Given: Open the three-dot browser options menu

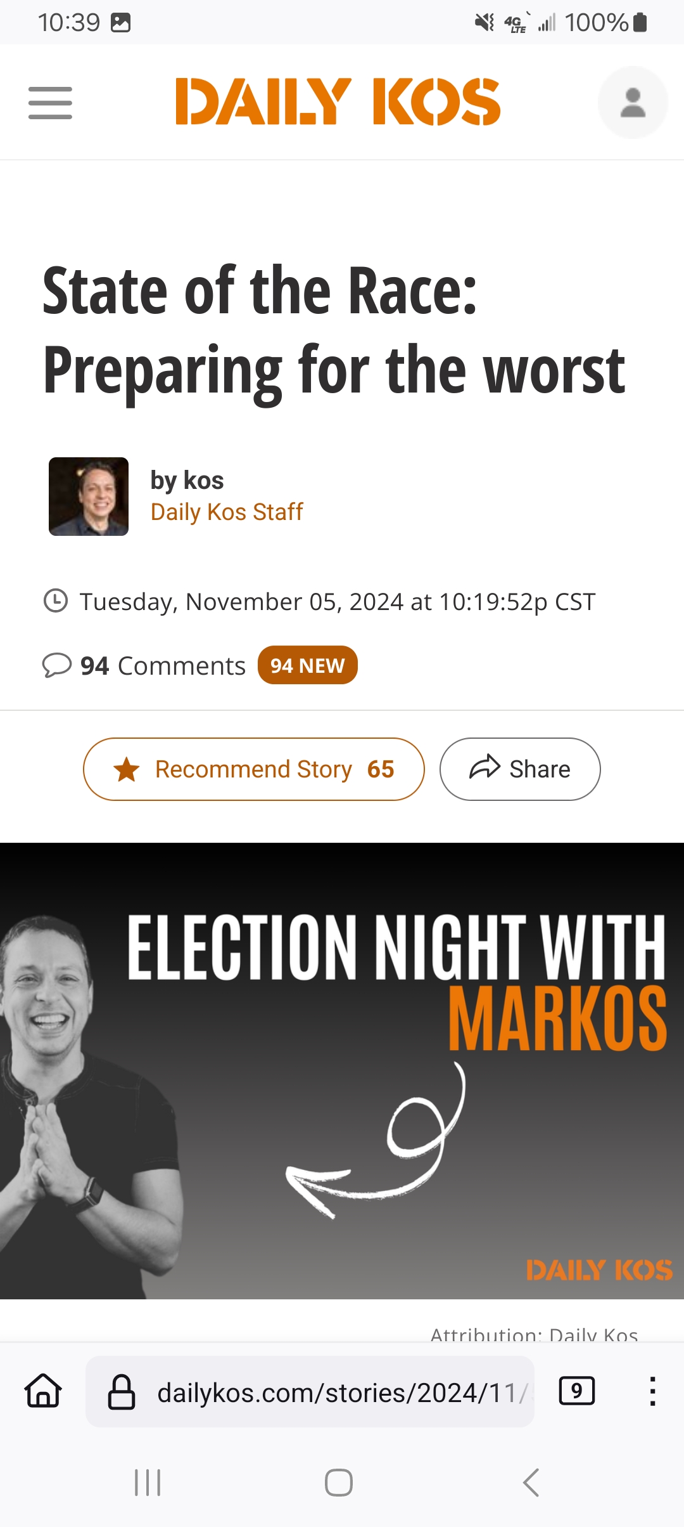Looking at the screenshot, I should click(x=652, y=1391).
